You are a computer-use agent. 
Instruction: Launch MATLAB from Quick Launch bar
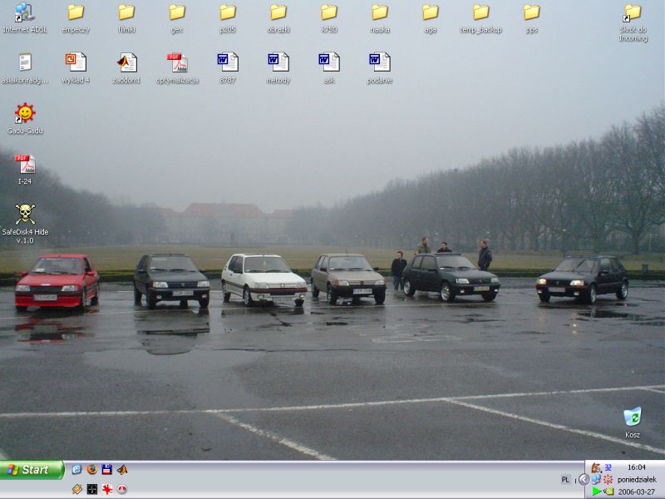click(x=122, y=470)
